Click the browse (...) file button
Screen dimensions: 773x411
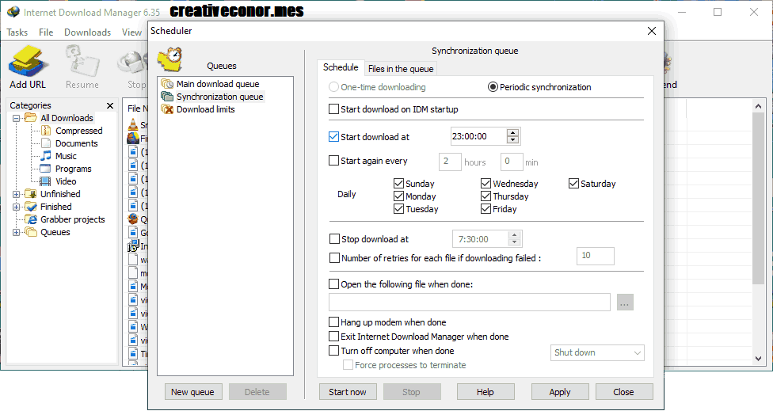[x=625, y=303]
